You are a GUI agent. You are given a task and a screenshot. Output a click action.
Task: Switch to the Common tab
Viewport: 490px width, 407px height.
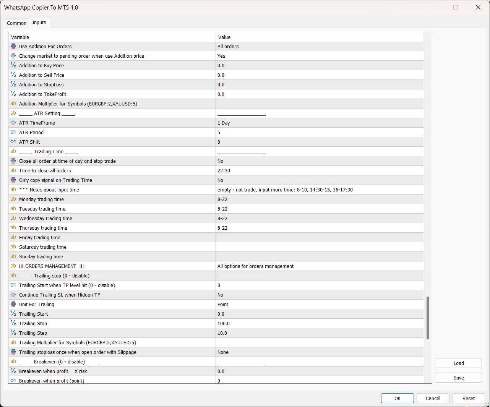16,23
